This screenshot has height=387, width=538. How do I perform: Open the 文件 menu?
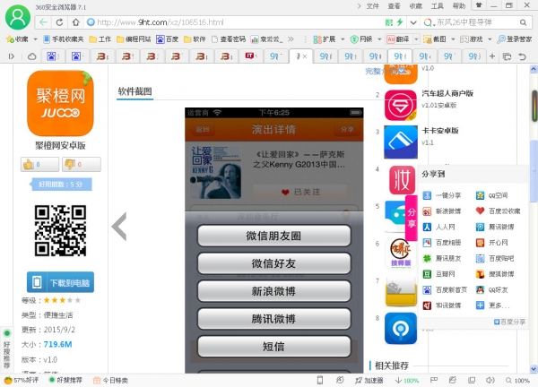tap(373, 6)
